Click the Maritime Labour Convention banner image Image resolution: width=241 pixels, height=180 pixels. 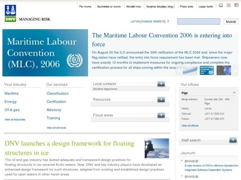[45, 53]
